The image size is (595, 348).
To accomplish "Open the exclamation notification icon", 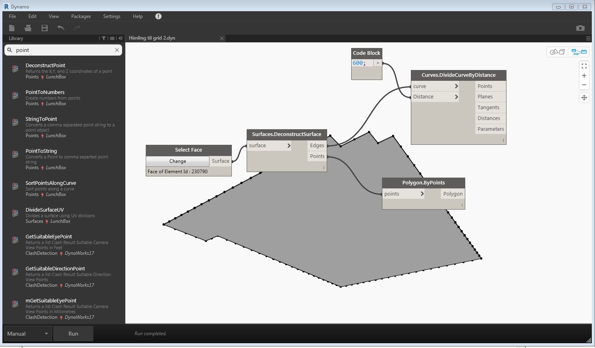I will pyautogui.click(x=158, y=16).
